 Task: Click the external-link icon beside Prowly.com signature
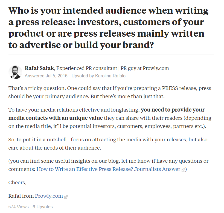pyautogui.click(x=66, y=197)
